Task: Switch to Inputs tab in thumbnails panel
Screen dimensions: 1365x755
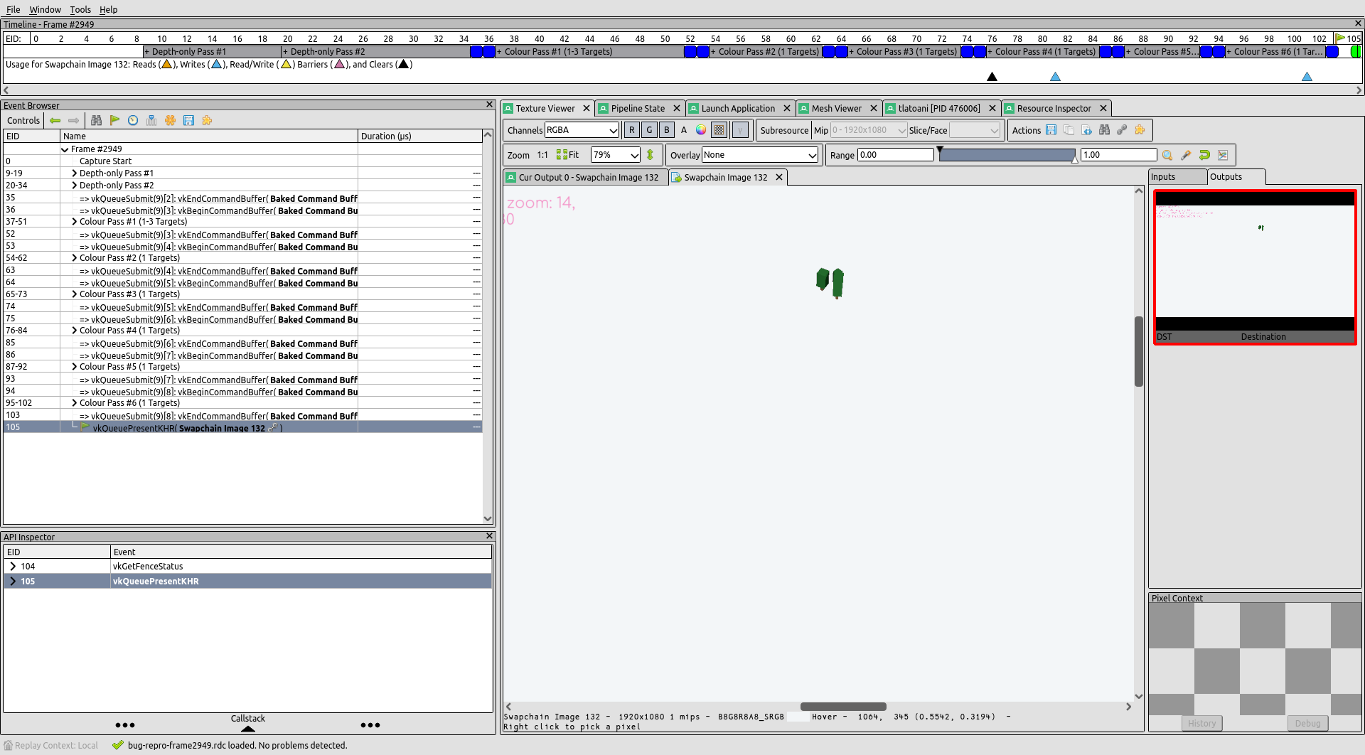Action: point(1177,177)
